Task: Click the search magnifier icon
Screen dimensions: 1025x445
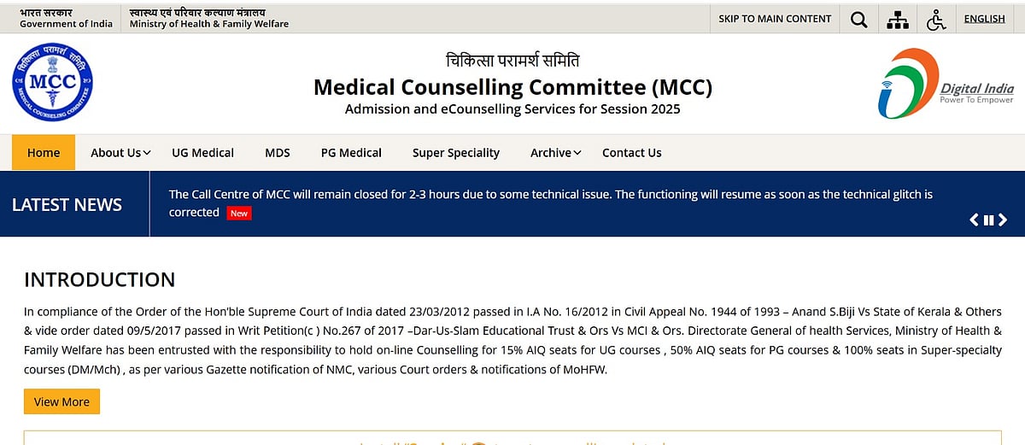Action: coord(858,19)
